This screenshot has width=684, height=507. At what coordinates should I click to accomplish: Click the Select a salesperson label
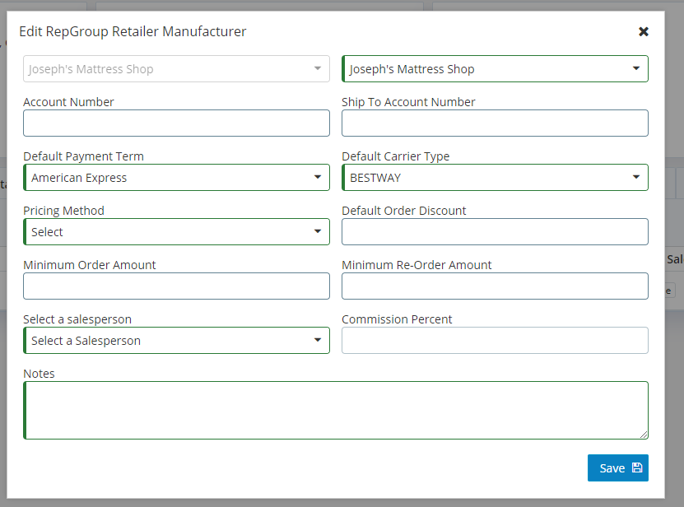[77, 319]
